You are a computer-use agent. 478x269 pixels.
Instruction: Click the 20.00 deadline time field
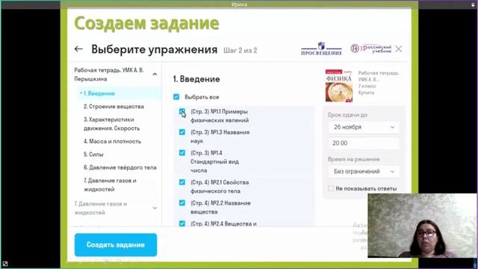pyautogui.click(x=364, y=143)
